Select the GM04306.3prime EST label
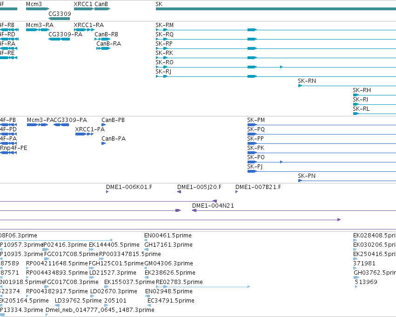The image size is (396, 317). tap(169, 263)
